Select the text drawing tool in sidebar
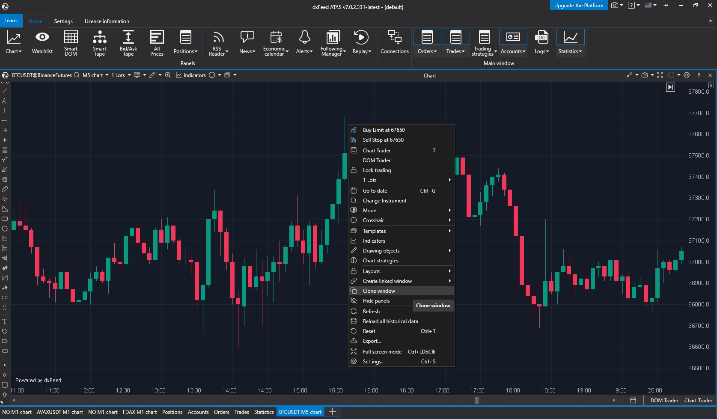This screenshot has height=419, width=717. 5,321
